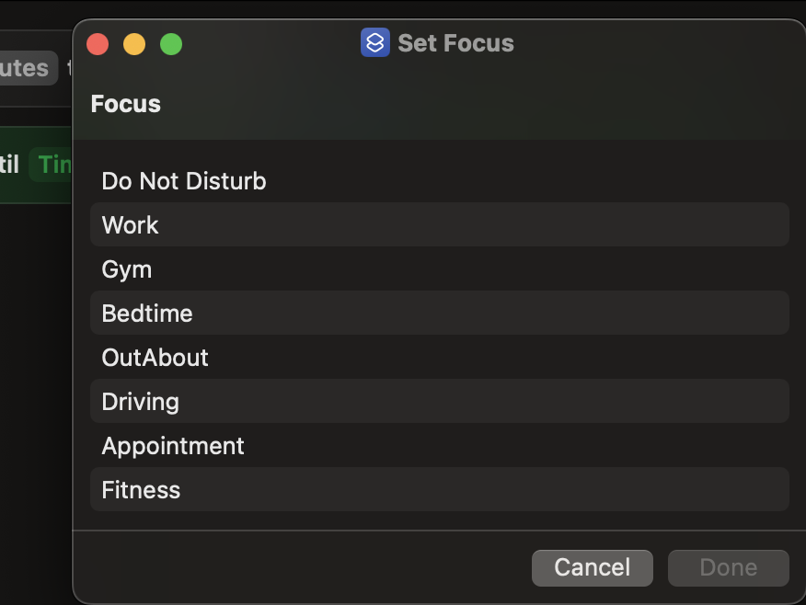Screen dimensions: 806x605
Task: Click the partially hidden minutes token
Action: click(x=26, y=68)
